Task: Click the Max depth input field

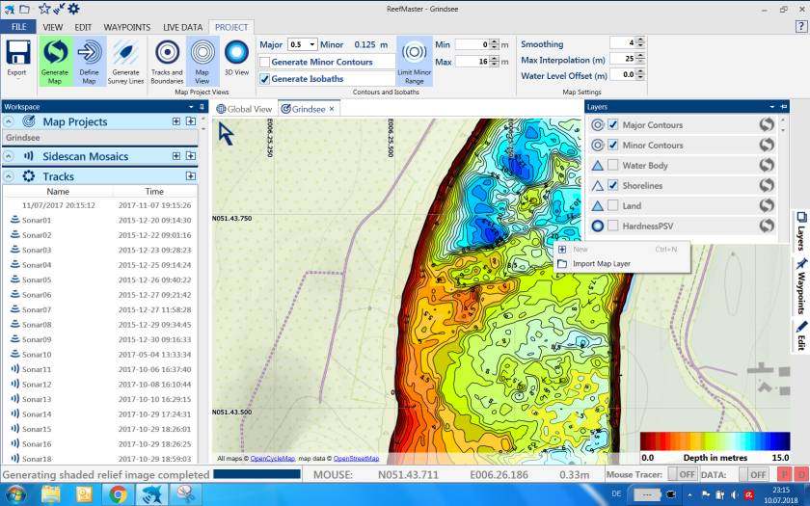Action: click(472, 61)
